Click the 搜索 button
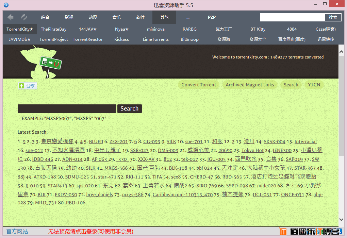Image resolution: width=347 pixels, height=238 pixels. pyautogui.click(x=333, y=17)
